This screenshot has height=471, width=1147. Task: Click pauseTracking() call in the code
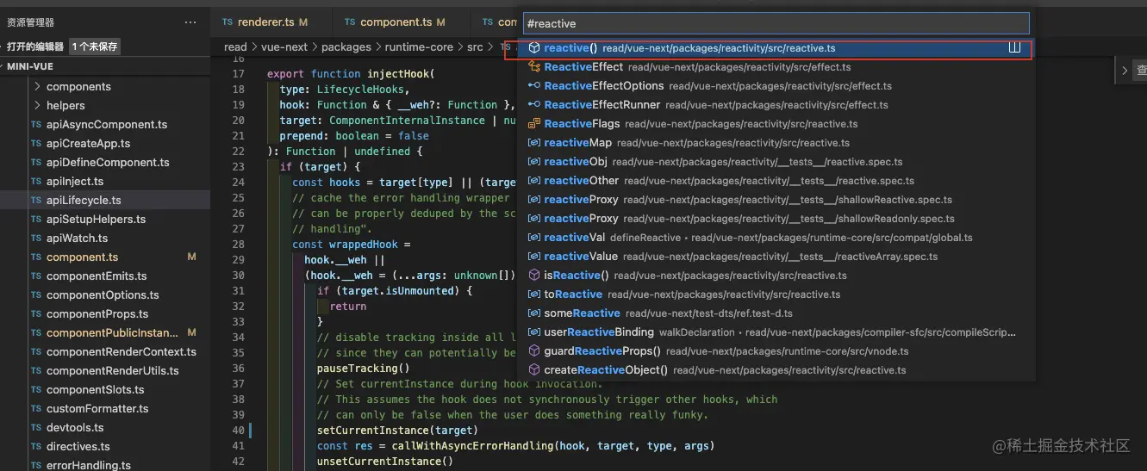tap(364, 369)
